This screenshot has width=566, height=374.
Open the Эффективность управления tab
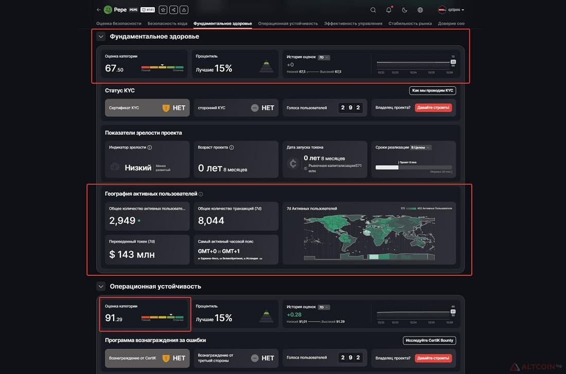(353, 24)
